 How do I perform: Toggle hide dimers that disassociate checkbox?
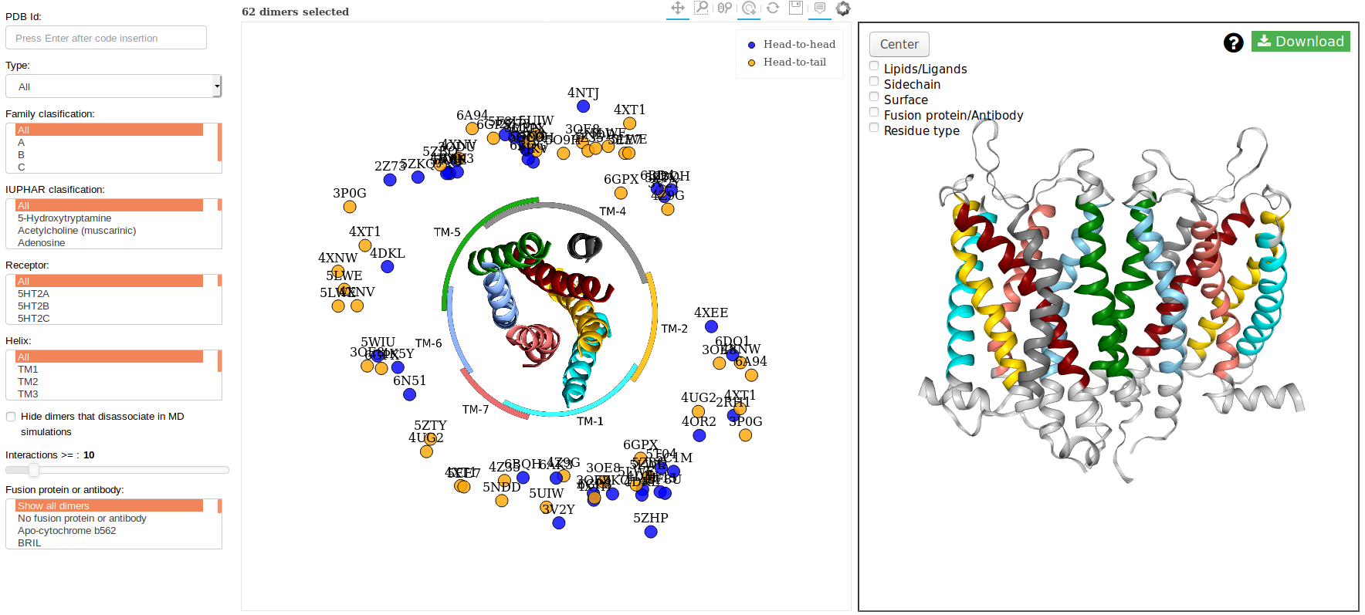11,417
